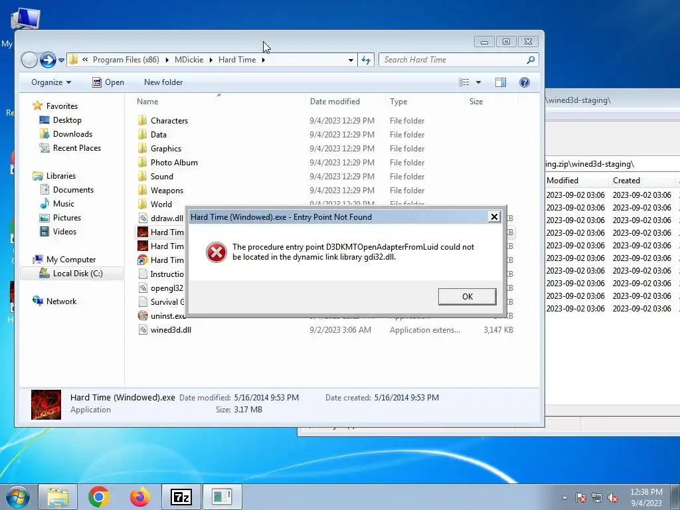The height and width of the screenshot is (510, 680).
Task: Launch Firefox from the taskbar
Action: pos(139,497)
